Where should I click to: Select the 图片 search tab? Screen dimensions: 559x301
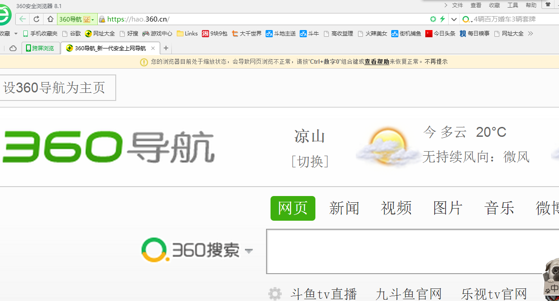point(448,208)
